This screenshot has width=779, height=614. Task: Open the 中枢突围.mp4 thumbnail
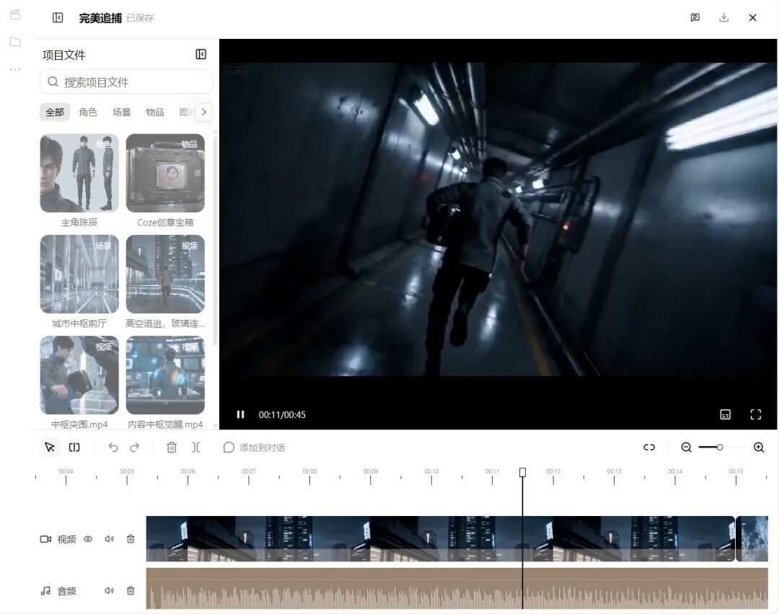point(79,375)
